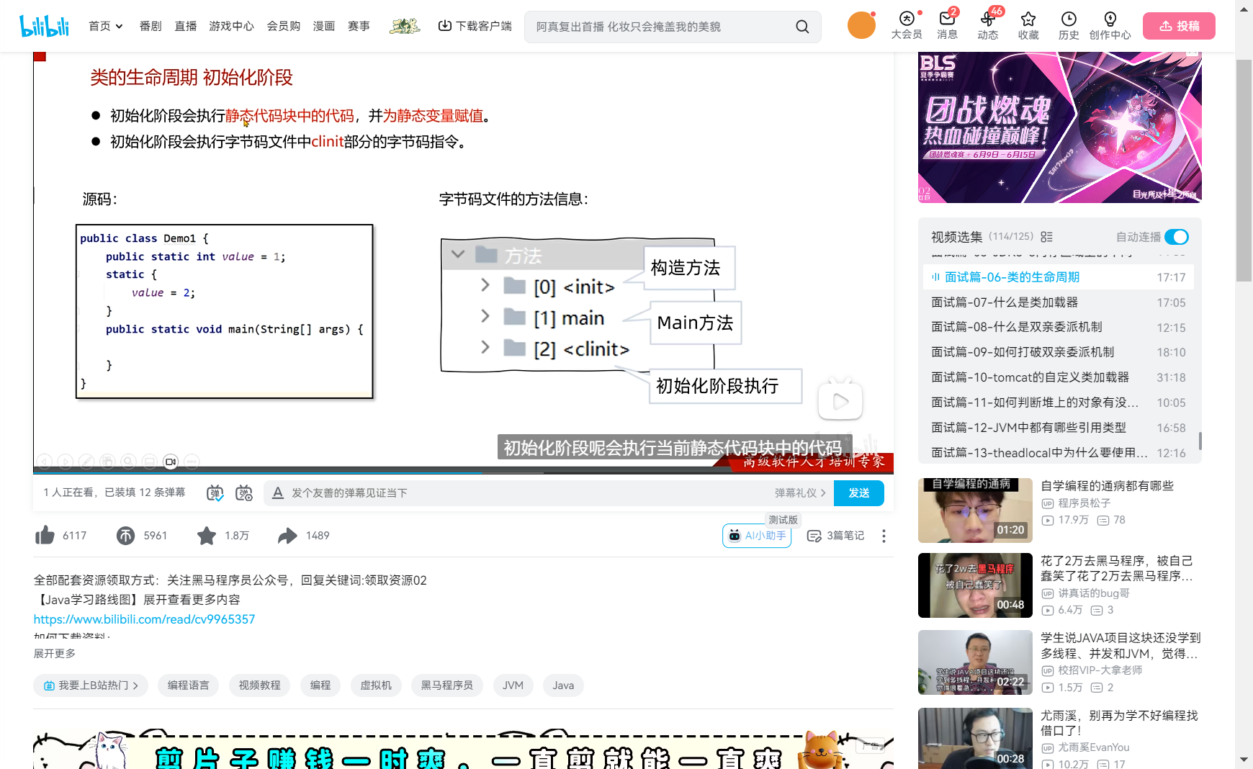The width and height of the screenshot is (1253, 769).
Task: Open video thumbnail 自学编程的通病
Action: click(x=976, y=510)
